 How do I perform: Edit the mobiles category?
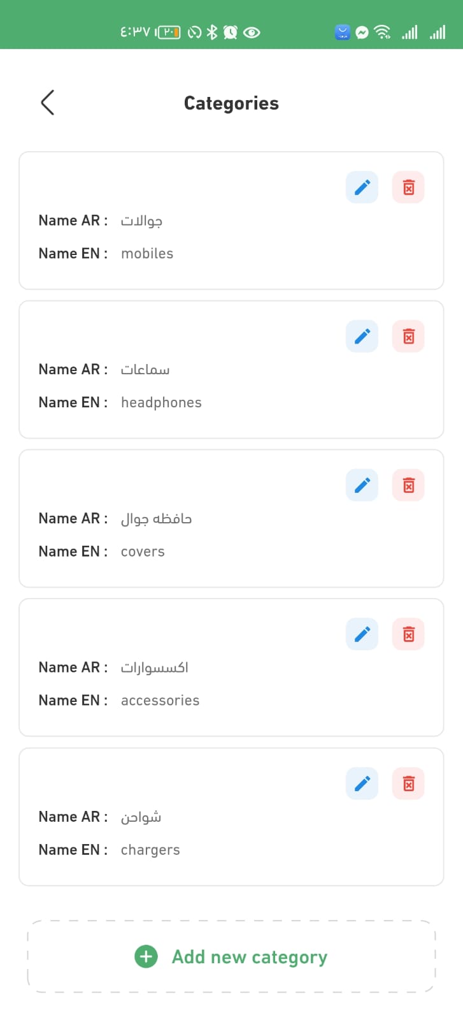click(x=362, y=187)
